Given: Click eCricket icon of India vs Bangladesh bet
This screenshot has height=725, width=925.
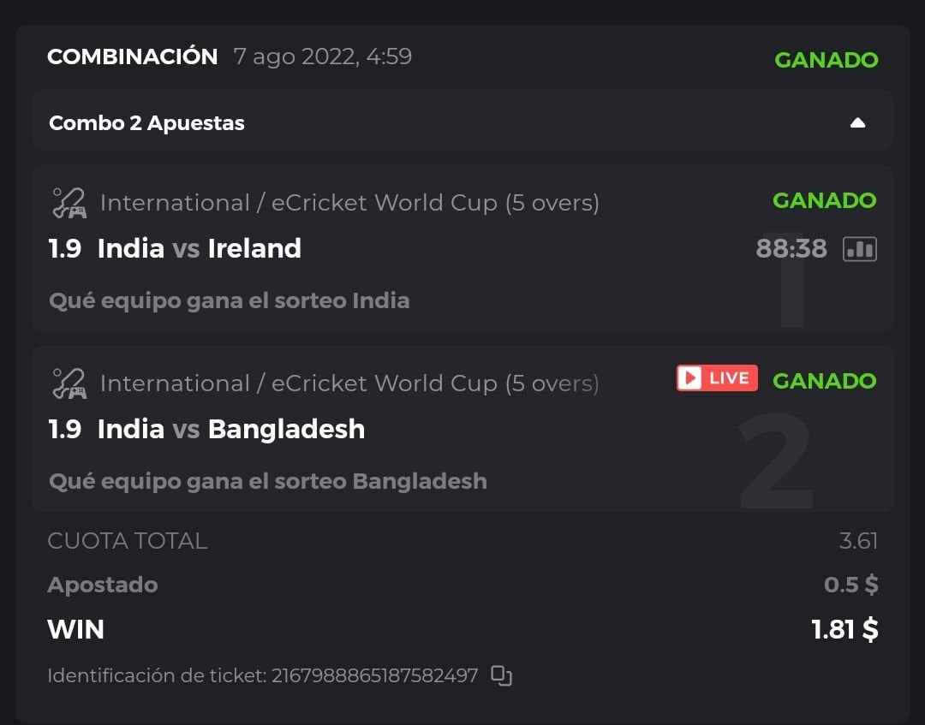Looking at the screenshot, I should 69,383.
